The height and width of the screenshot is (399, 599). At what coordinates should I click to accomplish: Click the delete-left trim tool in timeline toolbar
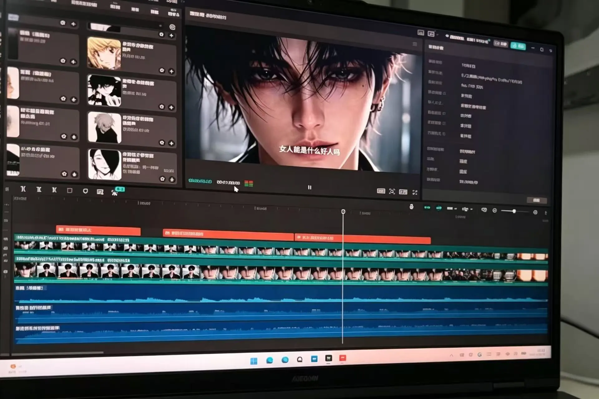coord(39,189)
